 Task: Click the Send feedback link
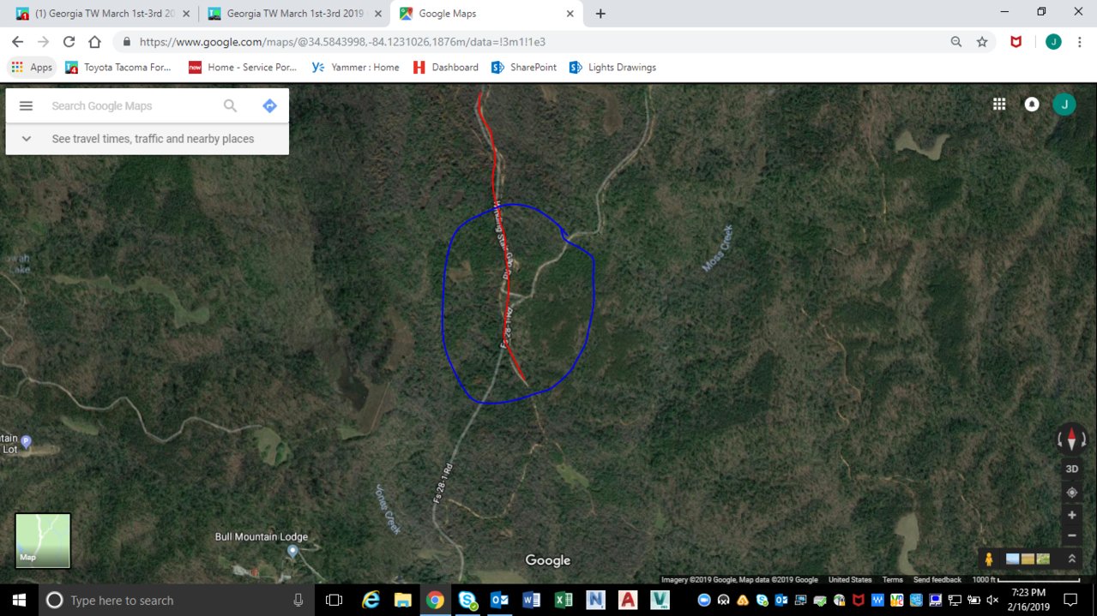(x=937, y=580)
